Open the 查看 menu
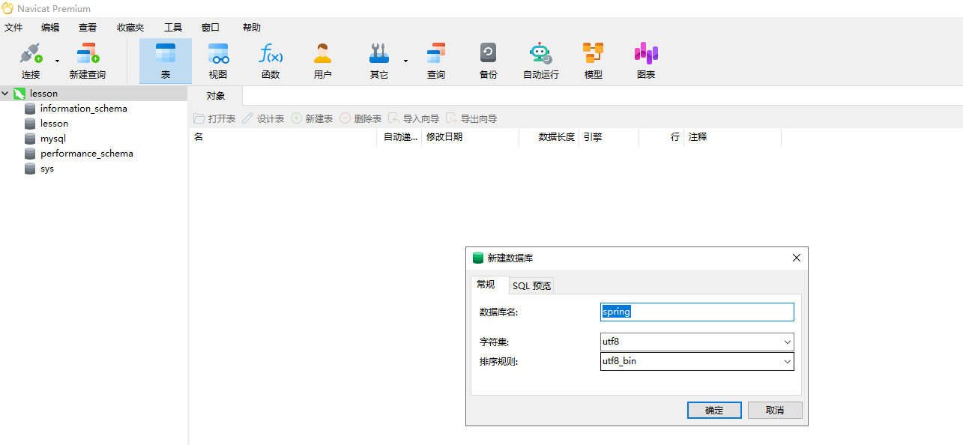Screen dimensions: 963x445 pos(88,28)
